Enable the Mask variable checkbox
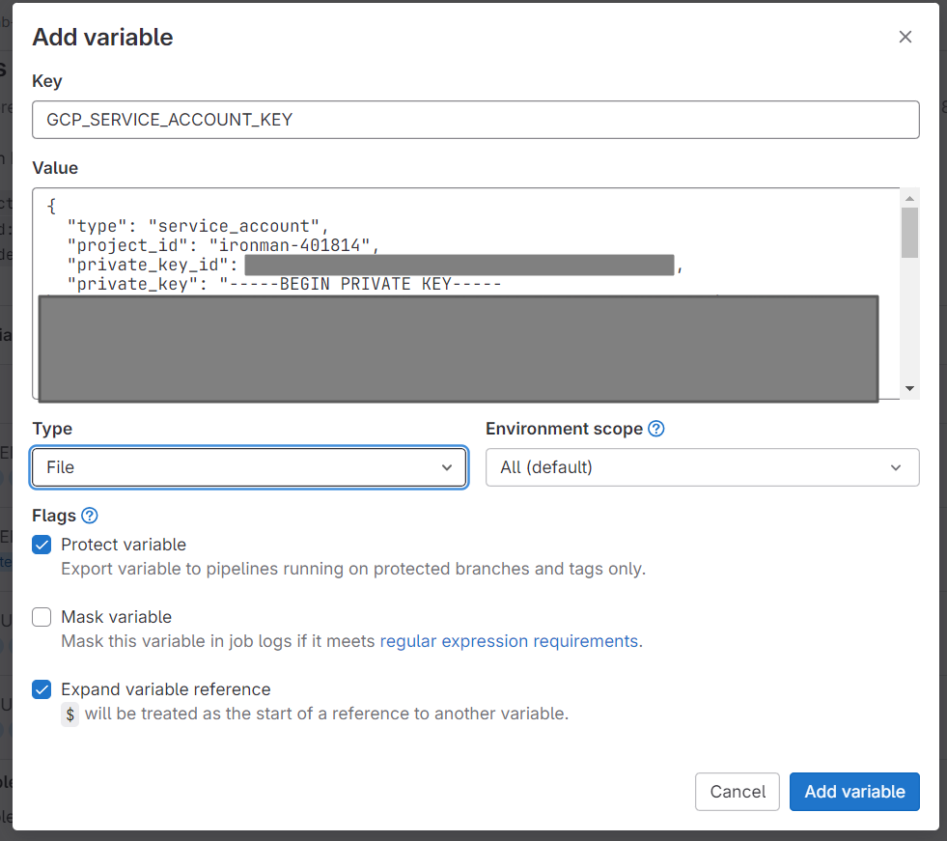Screen dimensions: 947x841 pos(42,617)
